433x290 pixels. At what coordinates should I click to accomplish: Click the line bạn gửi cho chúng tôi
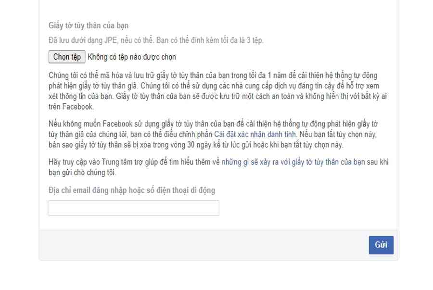[x=82, y=173]
